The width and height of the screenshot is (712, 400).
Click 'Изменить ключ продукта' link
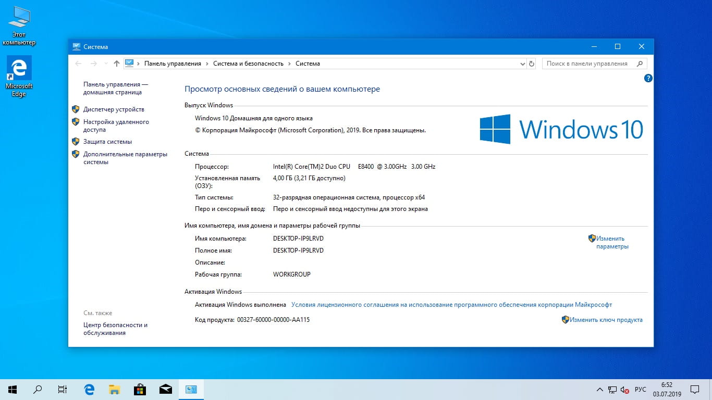(x=606, y=320)
